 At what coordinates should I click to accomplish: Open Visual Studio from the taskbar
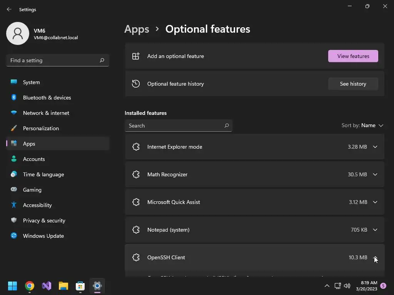click(x=47, y=286)
